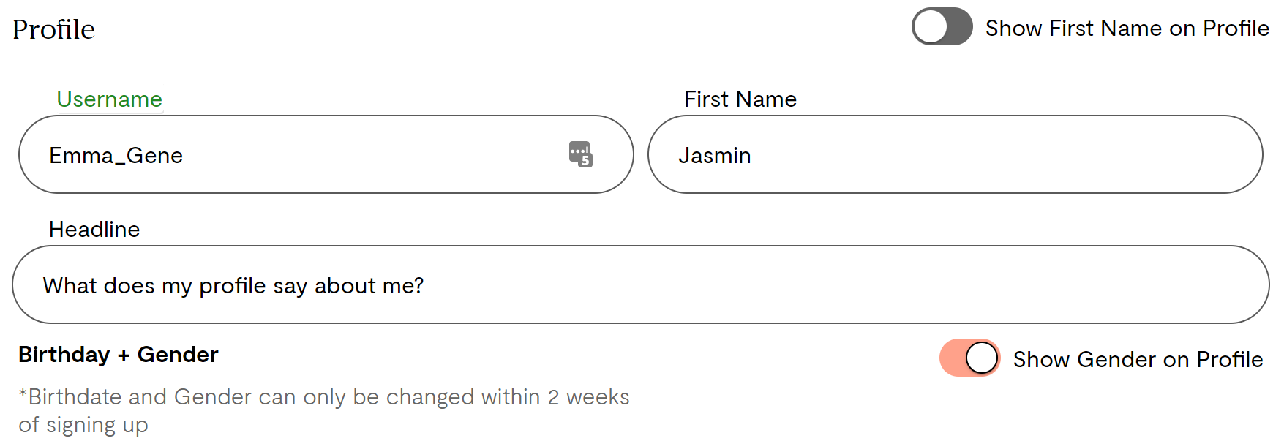1284x441 pixels.
Task: Click the Username input containing Emma_Gene
Action: tap(293, 154)
